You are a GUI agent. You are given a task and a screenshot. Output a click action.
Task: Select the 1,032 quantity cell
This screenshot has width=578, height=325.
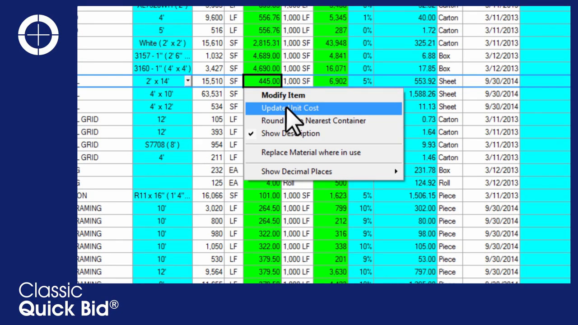click(209, 56)
